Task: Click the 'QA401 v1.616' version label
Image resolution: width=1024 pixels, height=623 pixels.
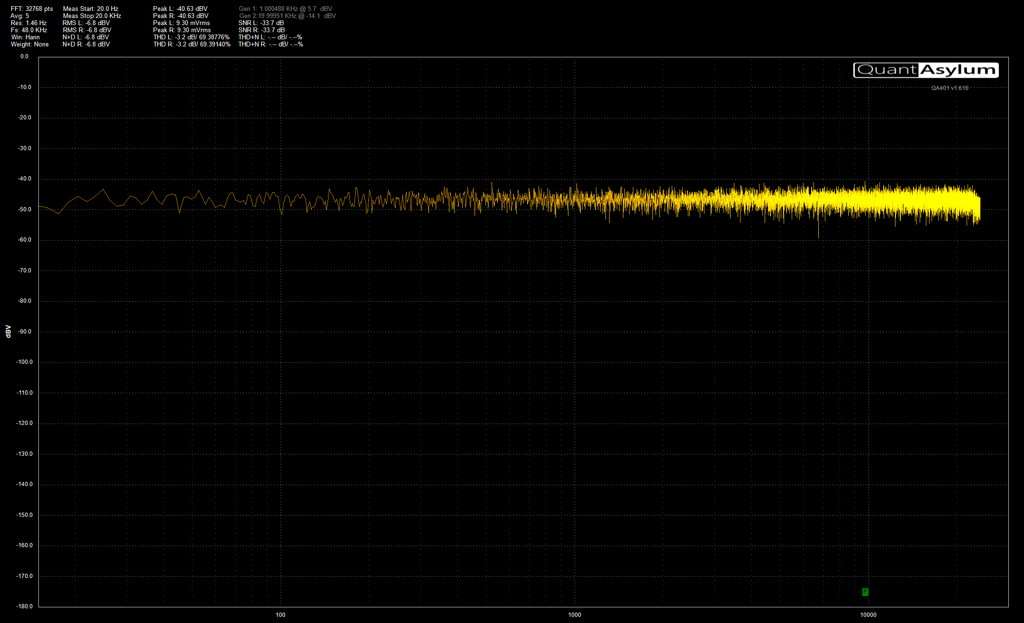Action: click(950, 88)
